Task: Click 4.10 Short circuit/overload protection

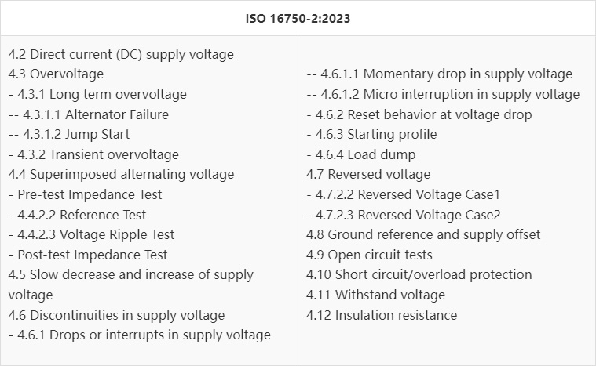Action: pos(419,274)
